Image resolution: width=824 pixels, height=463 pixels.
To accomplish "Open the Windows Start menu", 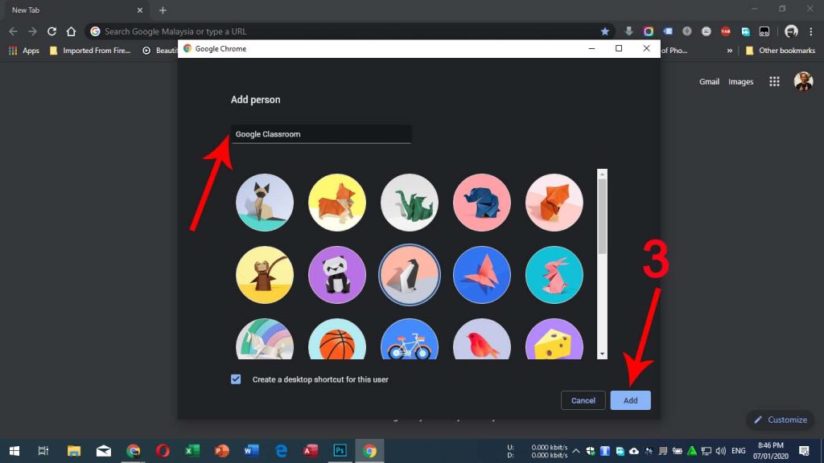I will coord(14,450).
